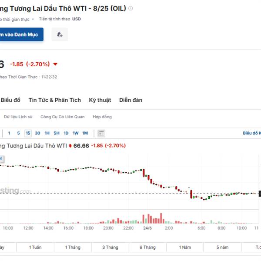The height and width of the screenshot is (261, 261).
Task: Switch to the Kỹ thuật tab
Action: [100, 100]
